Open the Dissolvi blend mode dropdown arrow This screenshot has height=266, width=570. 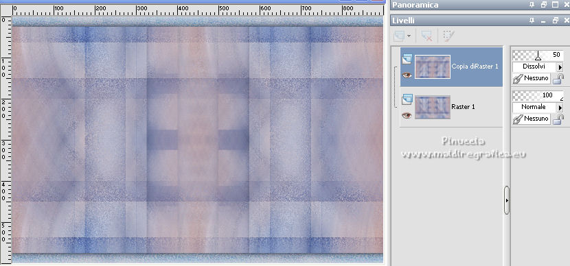point(560,67)
